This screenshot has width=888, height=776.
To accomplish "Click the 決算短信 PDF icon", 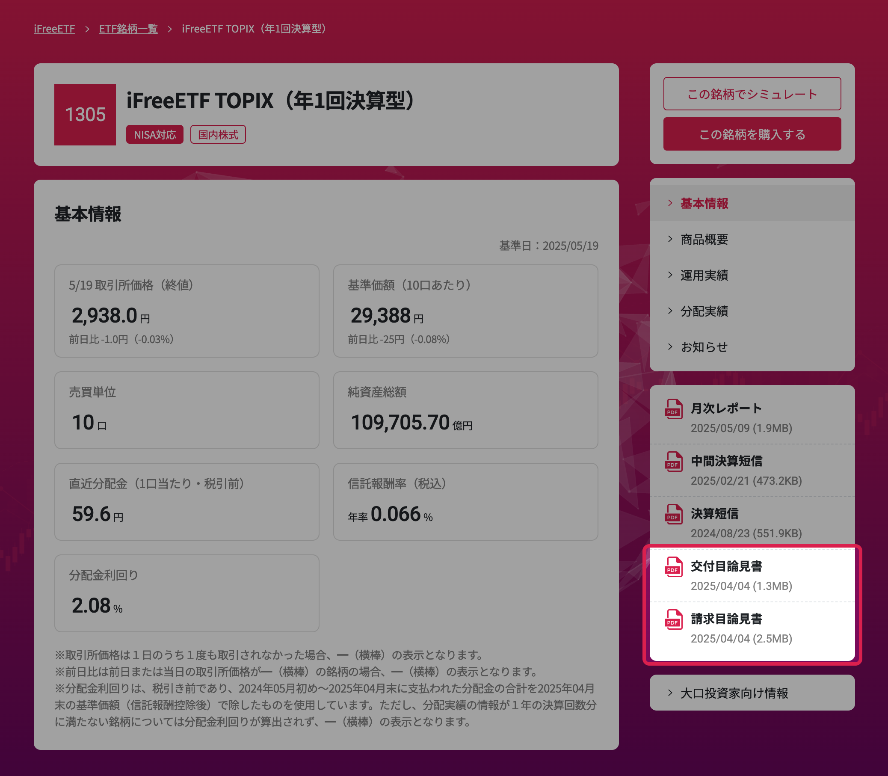I will (673, 514).
